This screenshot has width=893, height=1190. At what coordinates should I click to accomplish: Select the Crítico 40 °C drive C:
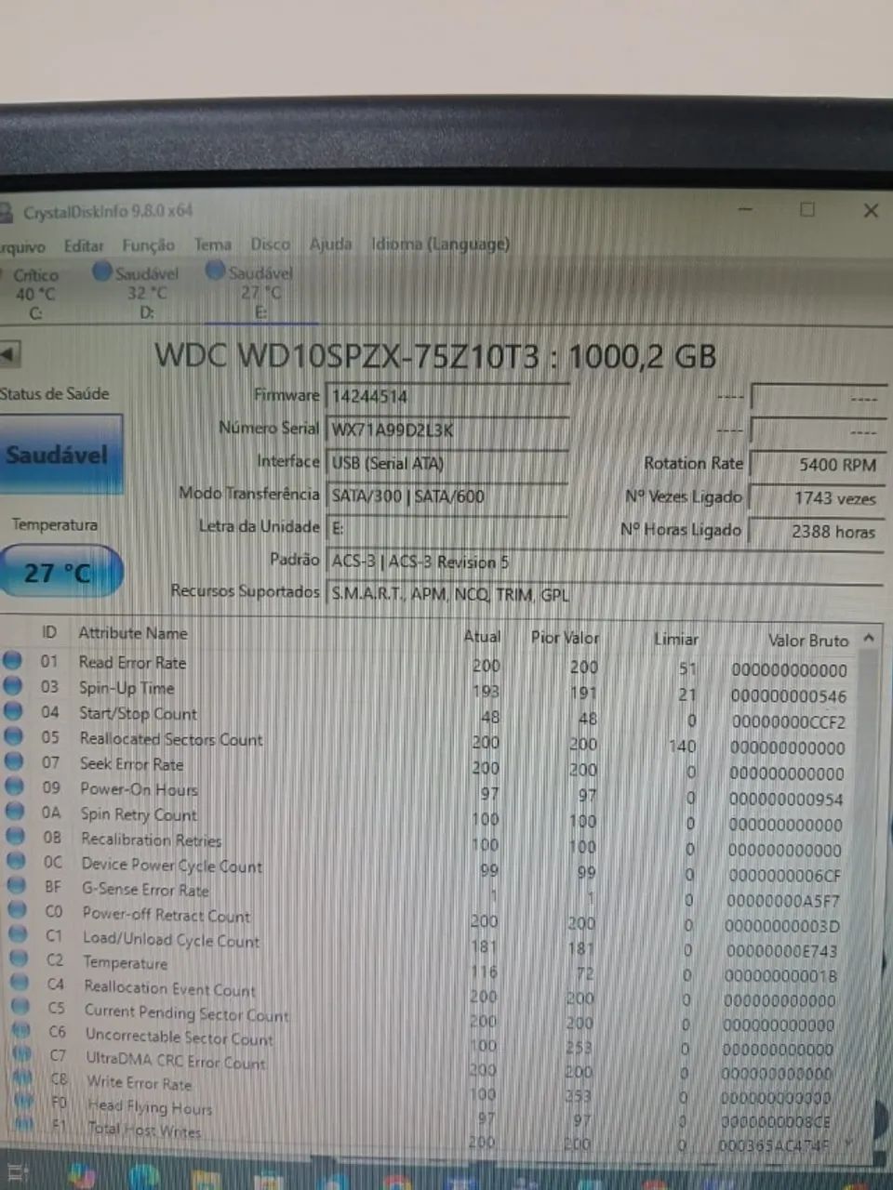pyautogui.click(x=34, y=294)
